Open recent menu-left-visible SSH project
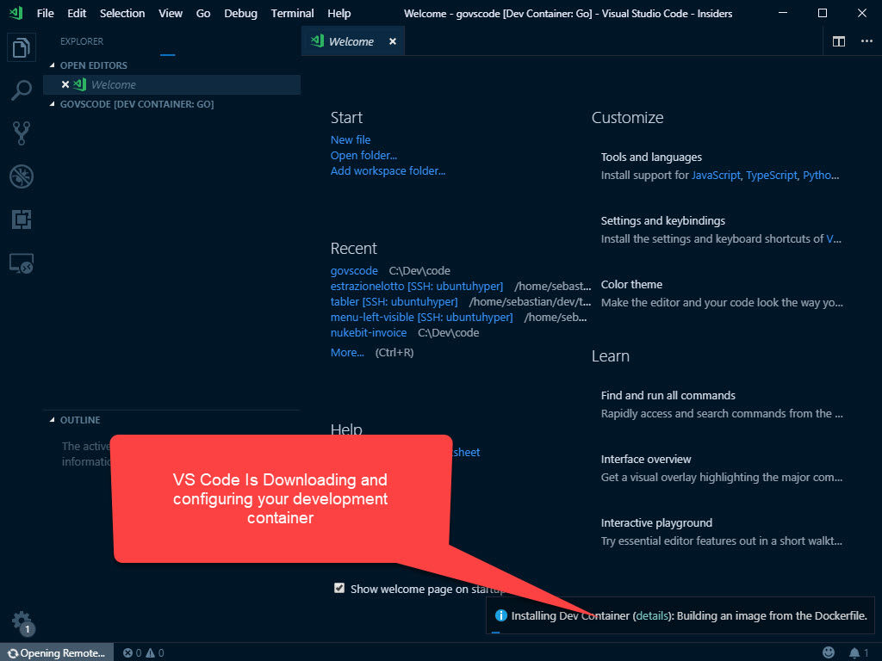Screen dimensions: 882x661 click(421, 317)
